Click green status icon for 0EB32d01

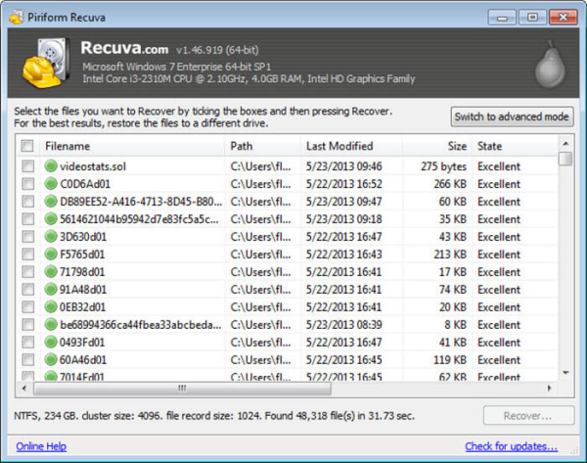click(52, 307)
